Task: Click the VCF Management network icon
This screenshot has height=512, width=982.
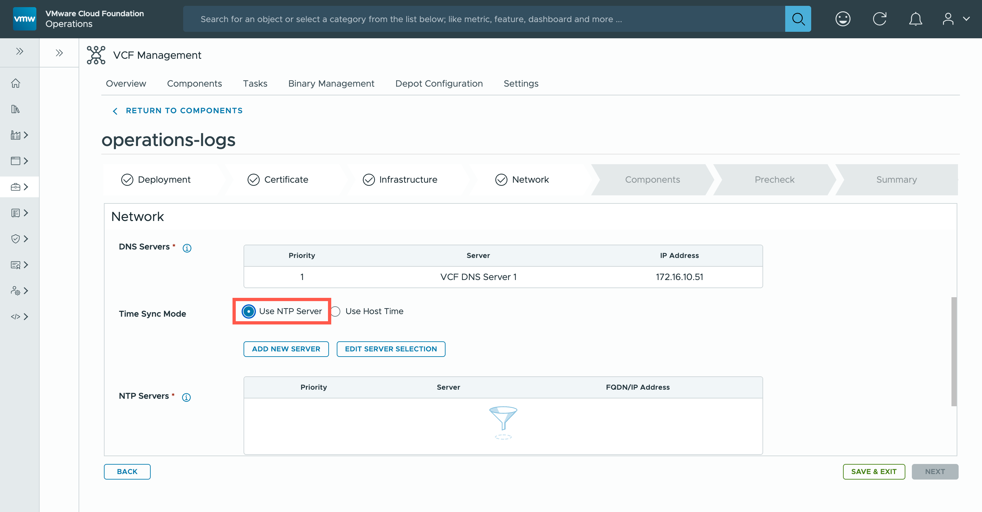Action: 96,55
